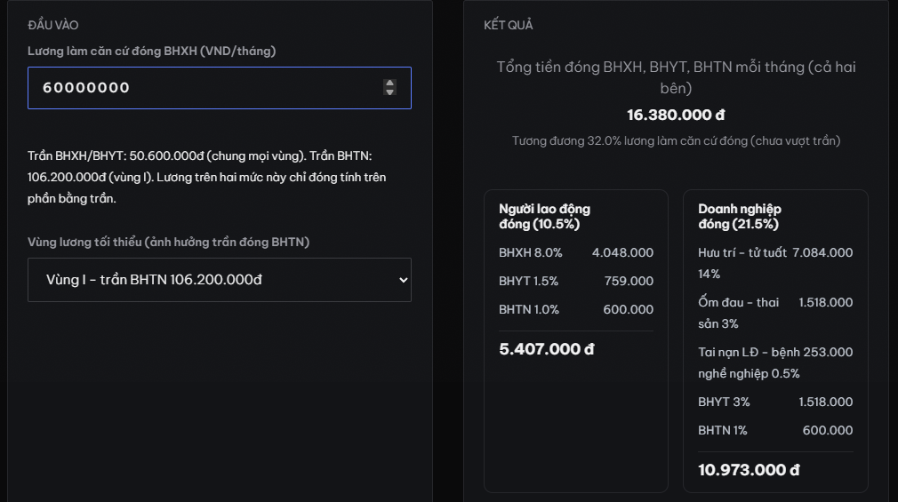Screen dimensions: 898x502
Task: Click the Ốm đau - thai sản 3% label
Action: [738, 313]
